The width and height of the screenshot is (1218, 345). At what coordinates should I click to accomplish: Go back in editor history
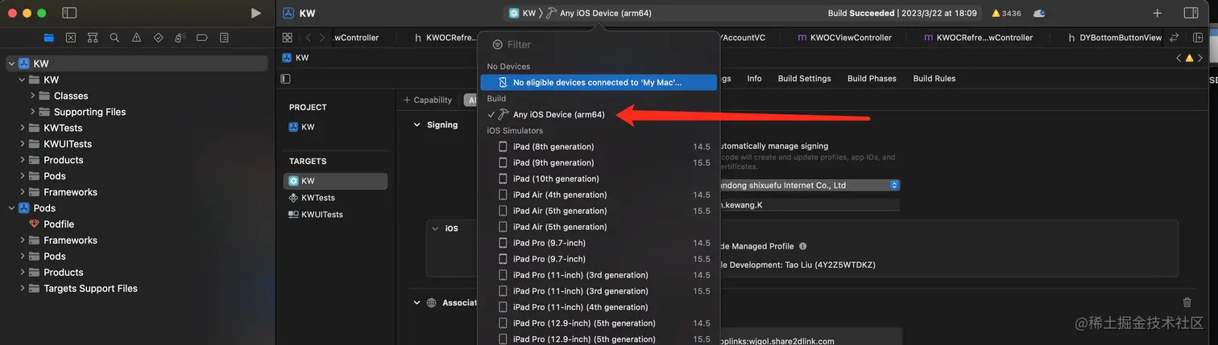point(309,38)
